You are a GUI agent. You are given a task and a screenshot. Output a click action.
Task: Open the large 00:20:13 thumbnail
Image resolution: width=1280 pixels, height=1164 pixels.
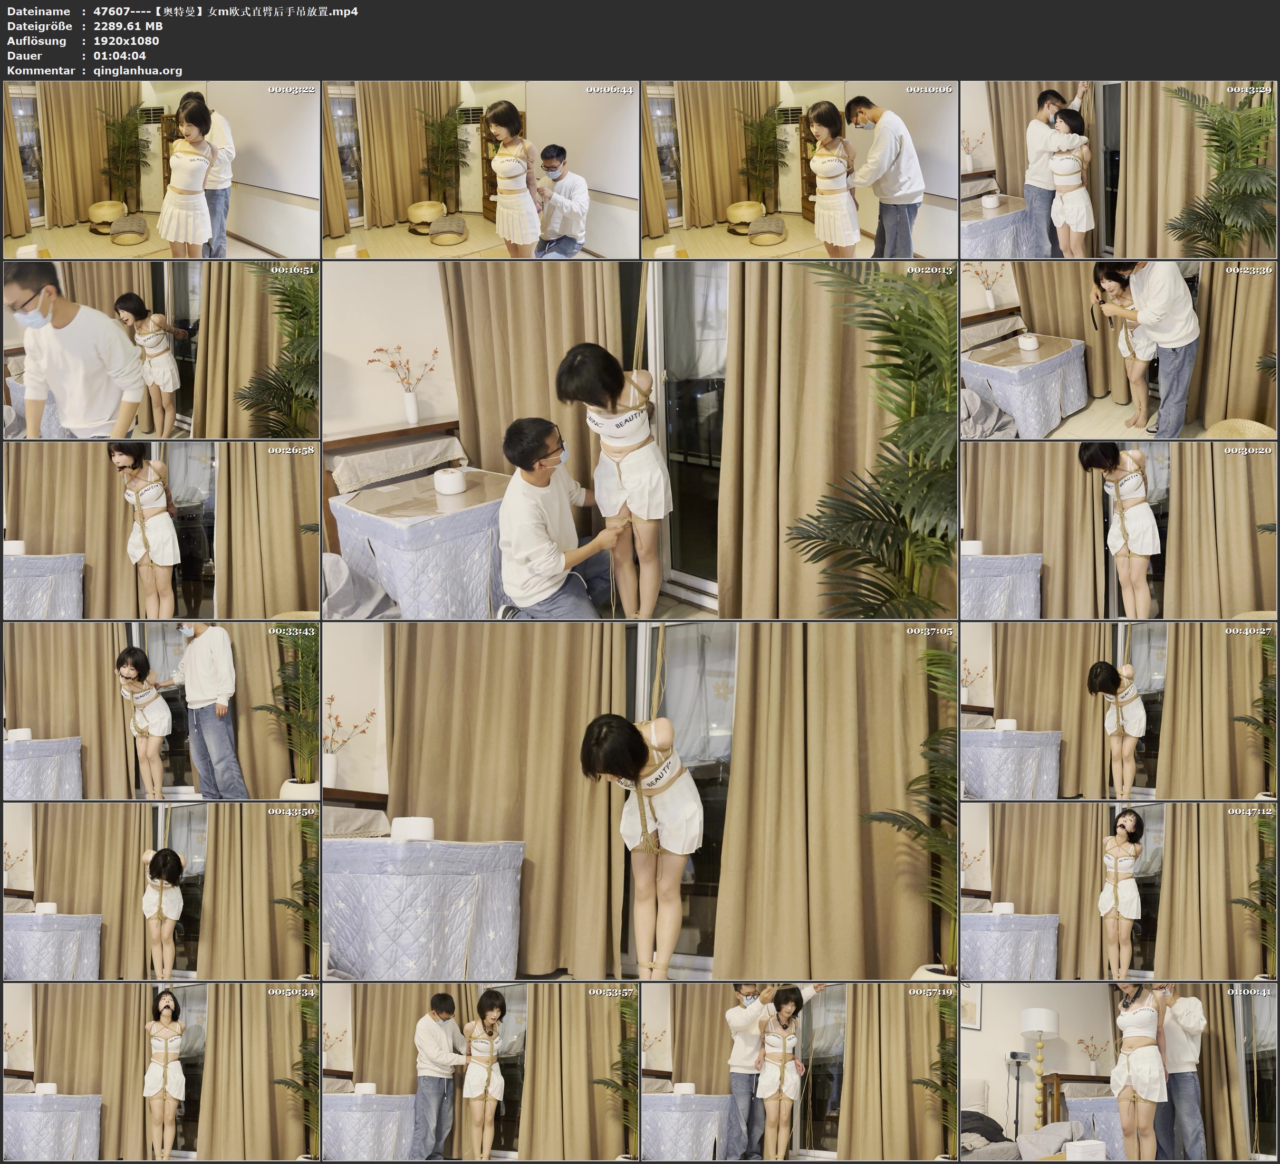[639, 440]
